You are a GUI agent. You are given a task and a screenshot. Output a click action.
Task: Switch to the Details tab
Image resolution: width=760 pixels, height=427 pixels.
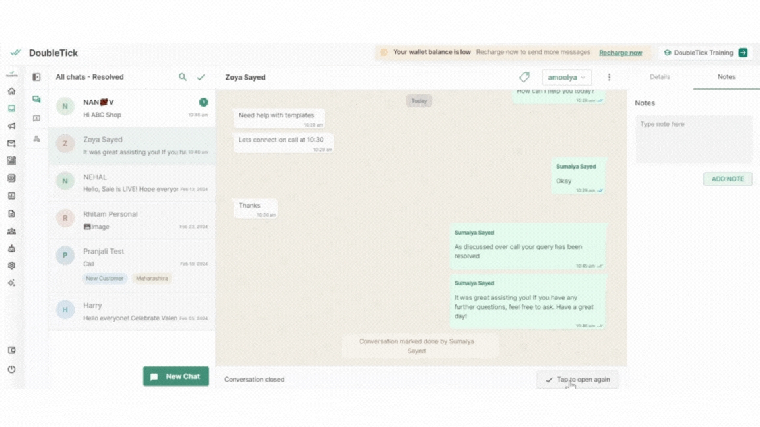[x=660, y=77]
